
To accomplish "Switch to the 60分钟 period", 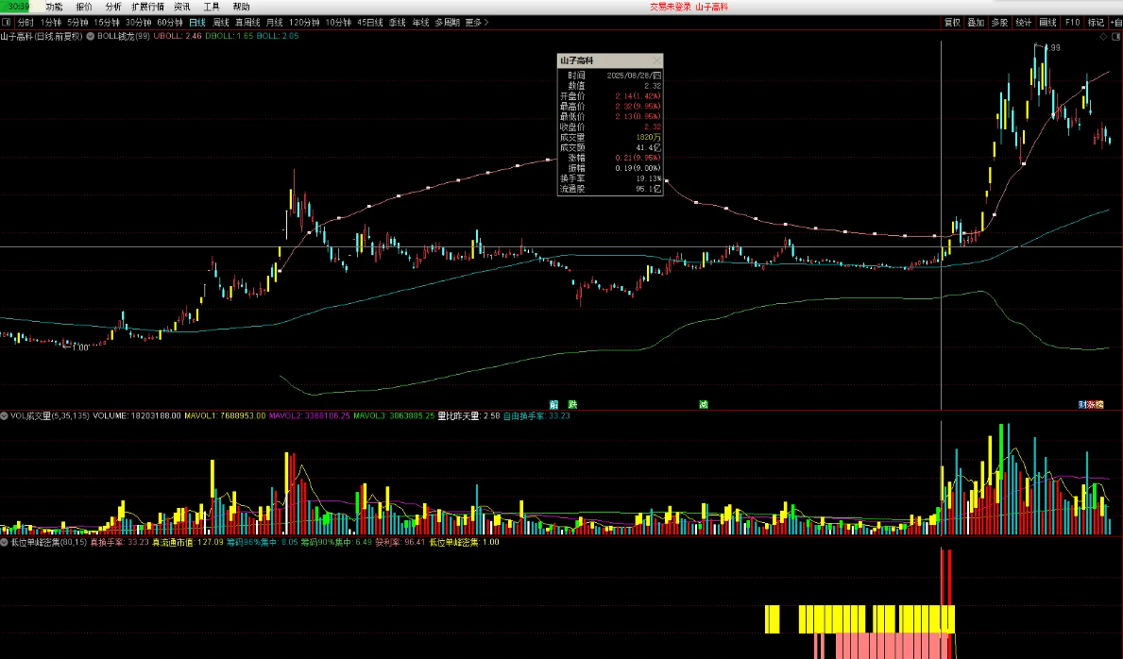I will click(x=170, y=22).
